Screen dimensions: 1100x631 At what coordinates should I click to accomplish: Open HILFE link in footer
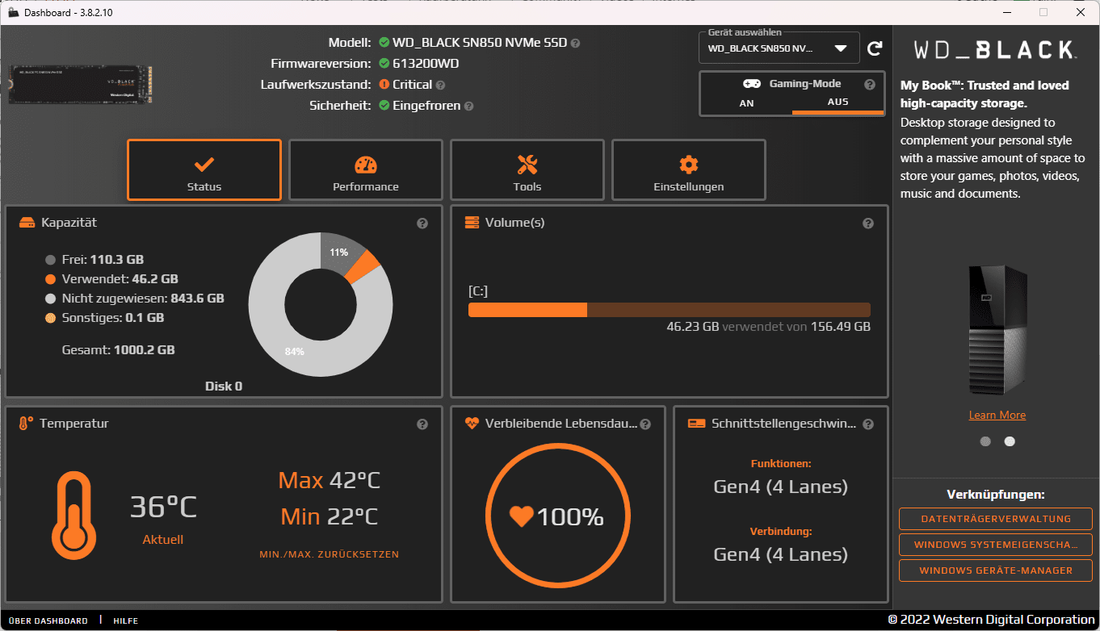[125, 621]
